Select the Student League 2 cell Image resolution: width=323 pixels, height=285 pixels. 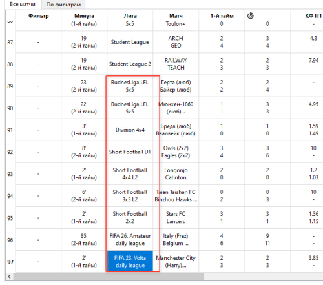click(130, 64)
